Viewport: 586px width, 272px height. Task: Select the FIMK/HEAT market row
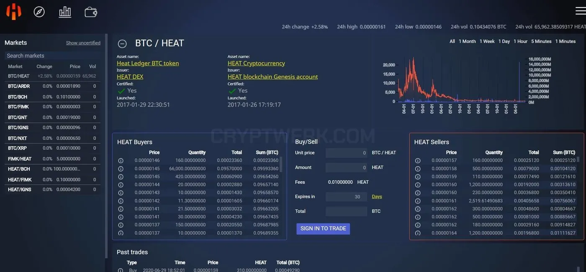(52, 159)
